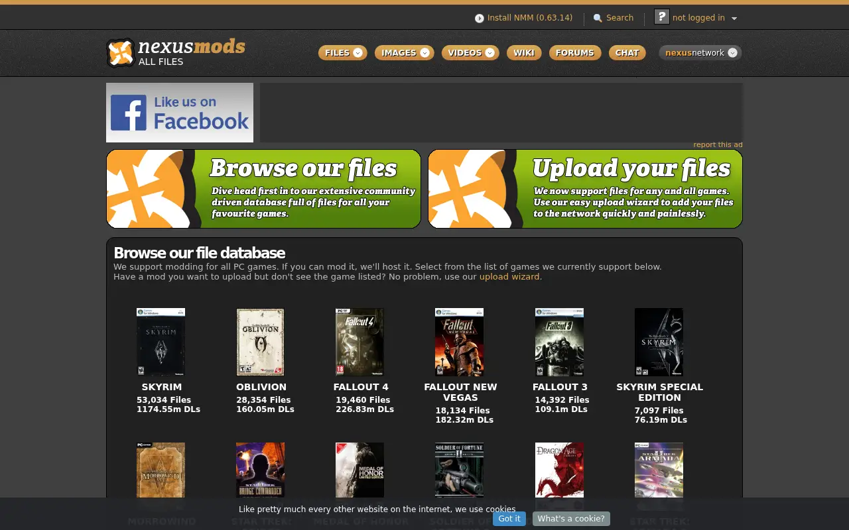Click the 'Upload your files' banner
This screenshot has width=849, height=530.
[585, 189]
